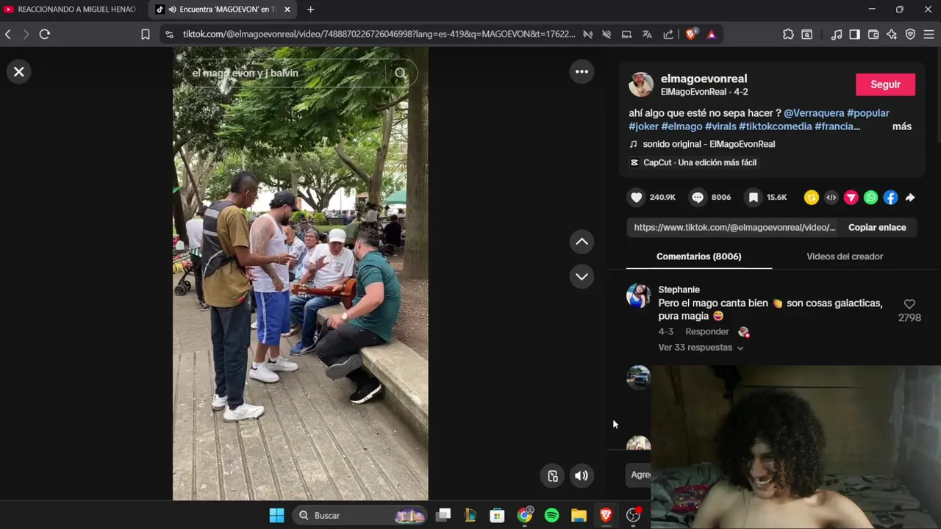Open the three-dot more options menu
This screenshot has width=941, height=529.
(x=582, y=71)
